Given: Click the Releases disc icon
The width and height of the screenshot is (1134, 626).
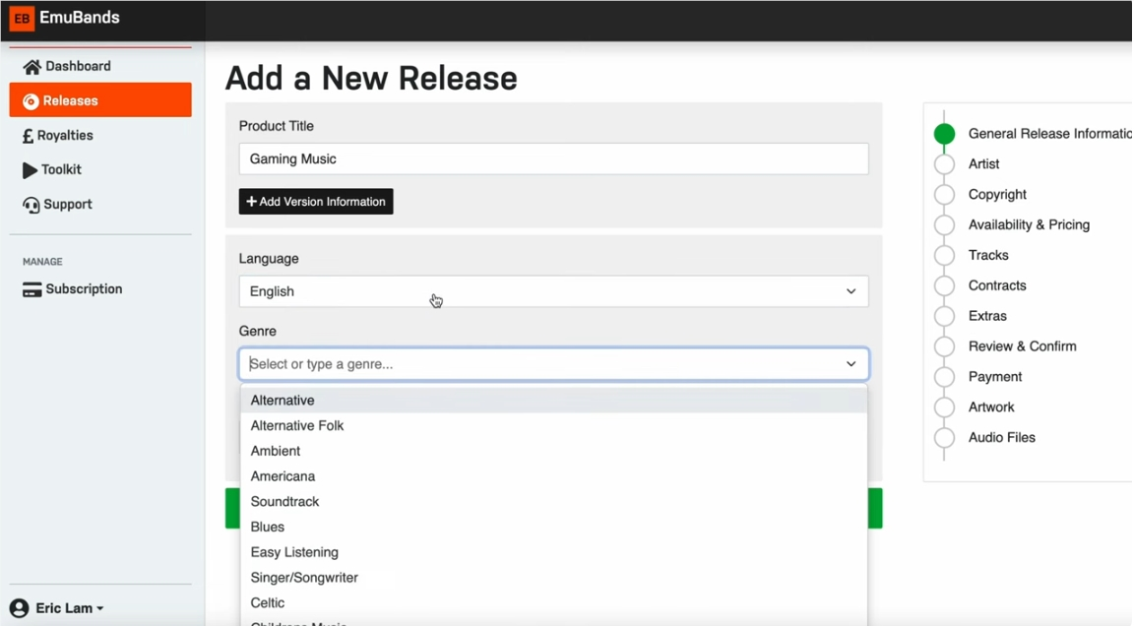Looking at the screenshot, I should click(31, 101).
